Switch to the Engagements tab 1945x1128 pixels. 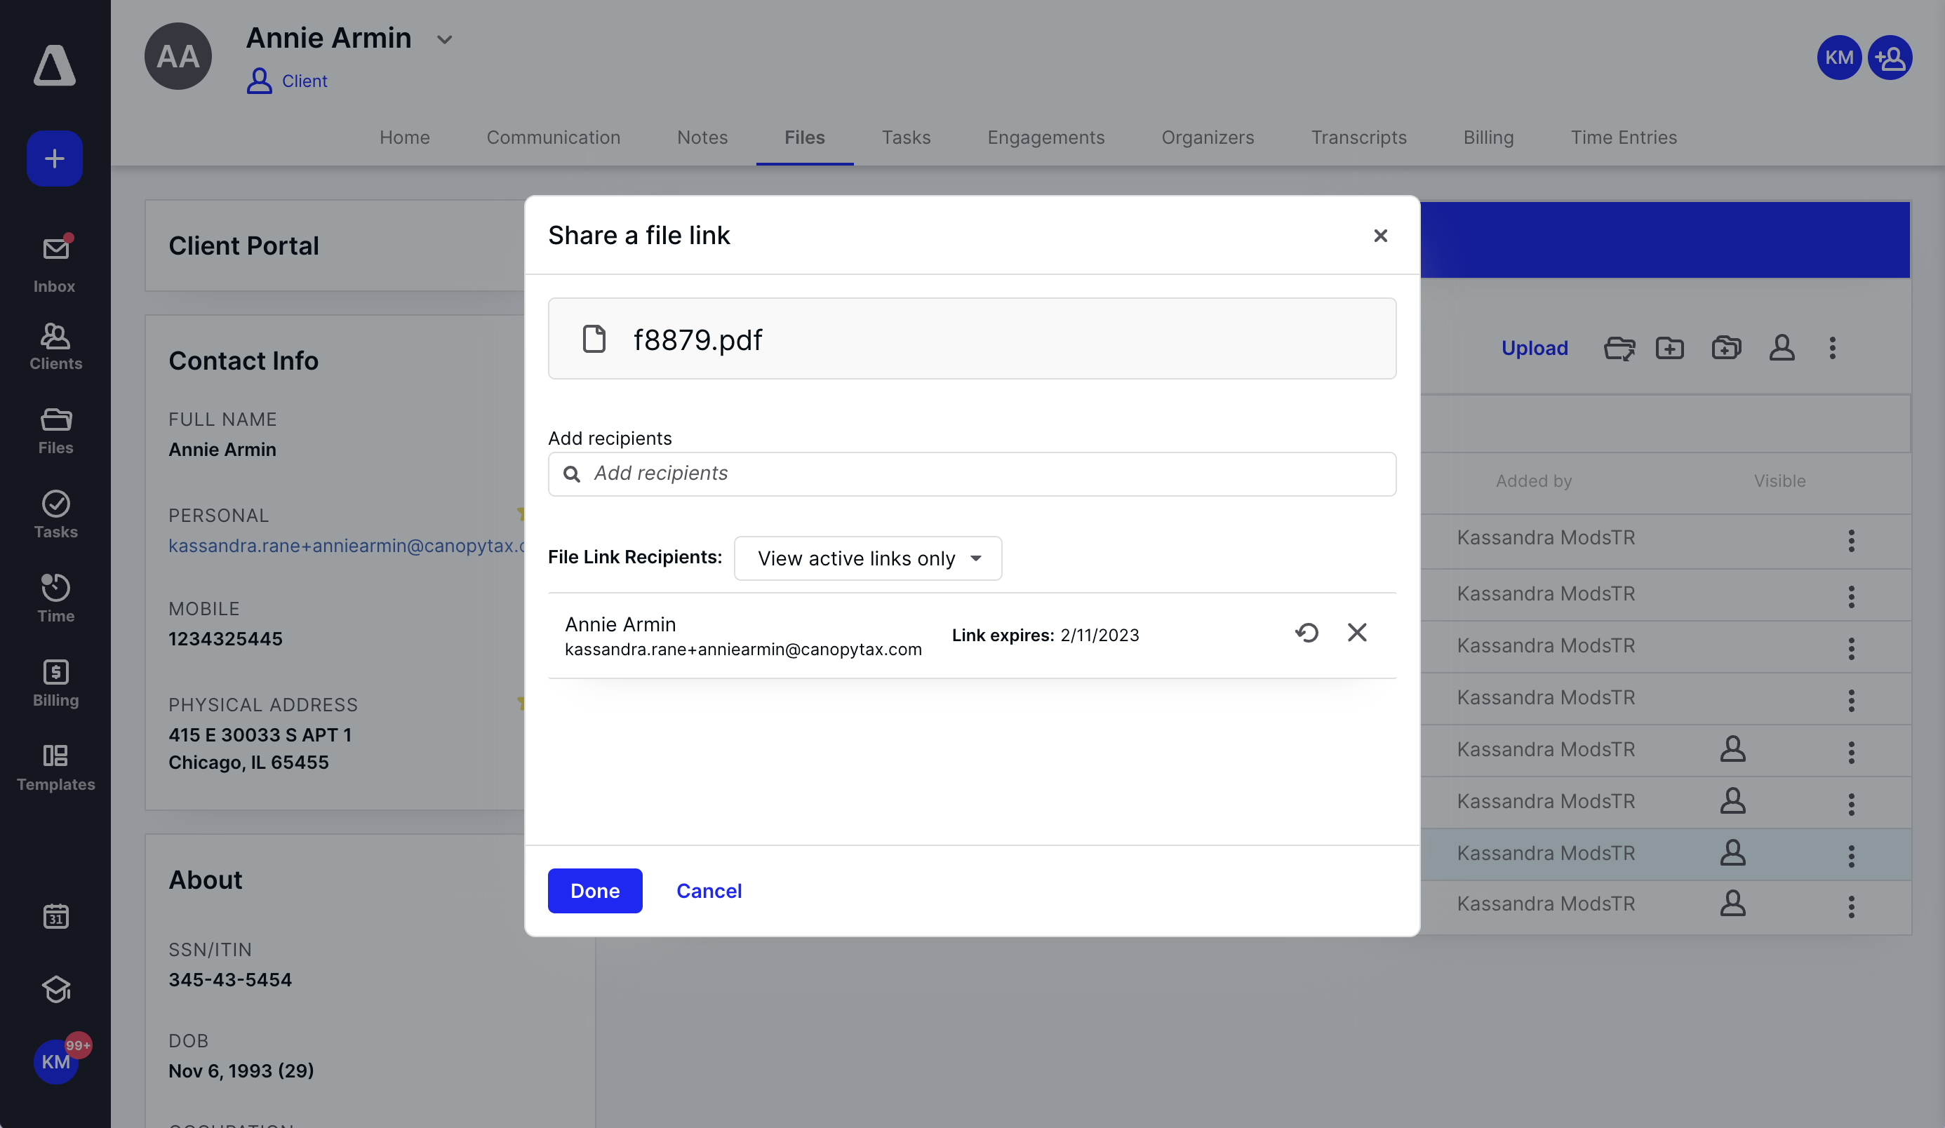1045,135
